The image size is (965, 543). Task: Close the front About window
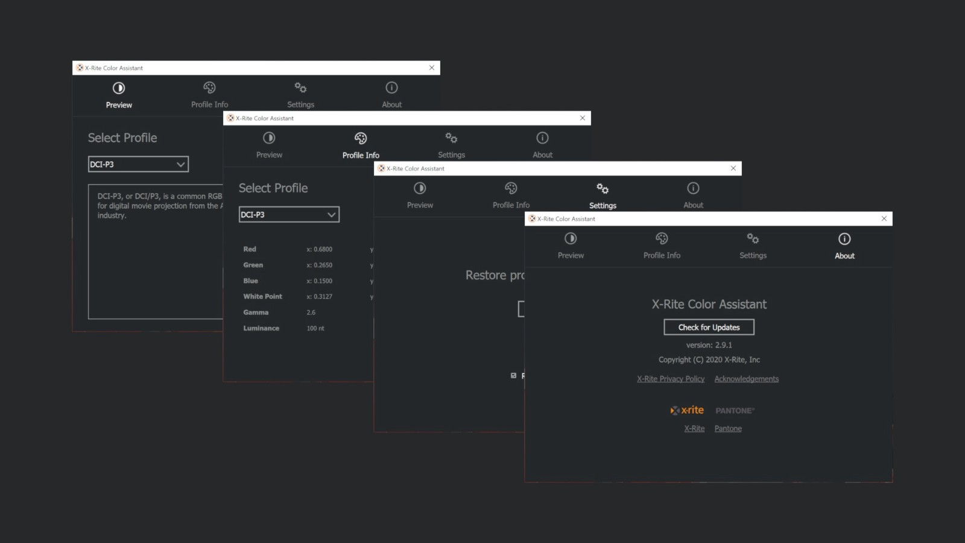[884, 218]
